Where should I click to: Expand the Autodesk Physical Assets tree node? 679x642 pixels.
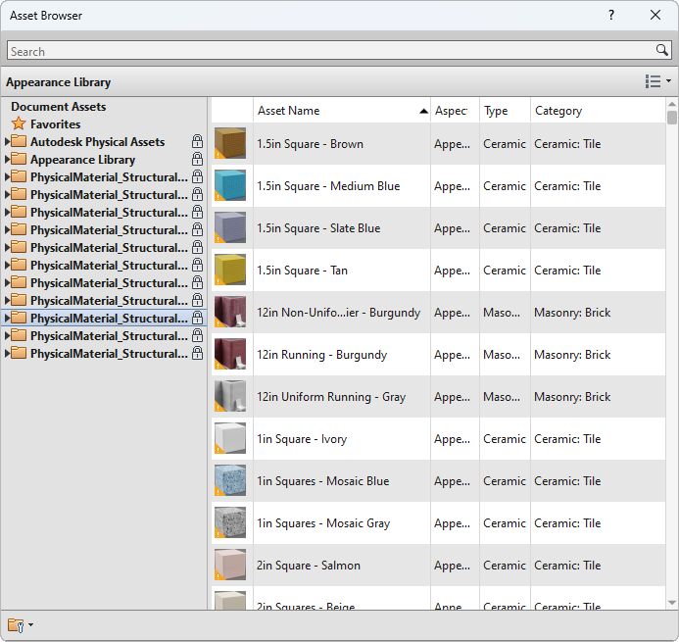pos(7,141)
